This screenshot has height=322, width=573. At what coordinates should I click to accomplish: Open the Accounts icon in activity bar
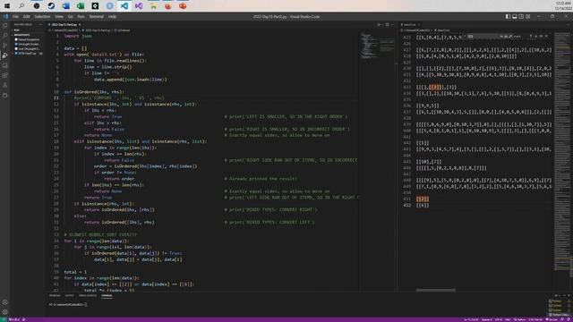(x=4, y=302)
